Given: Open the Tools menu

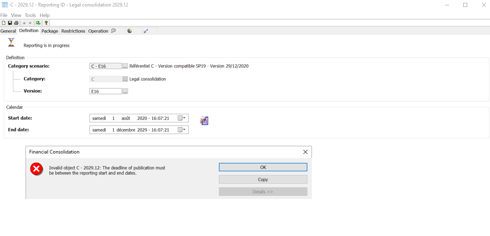Looking at the screenshot, I should coord(30,15).
